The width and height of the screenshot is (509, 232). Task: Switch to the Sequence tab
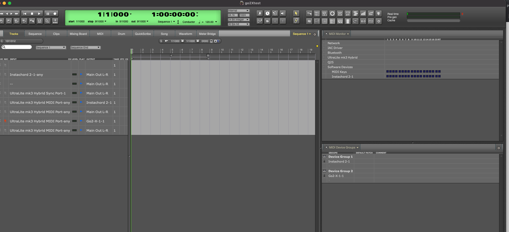pos(35,34)
